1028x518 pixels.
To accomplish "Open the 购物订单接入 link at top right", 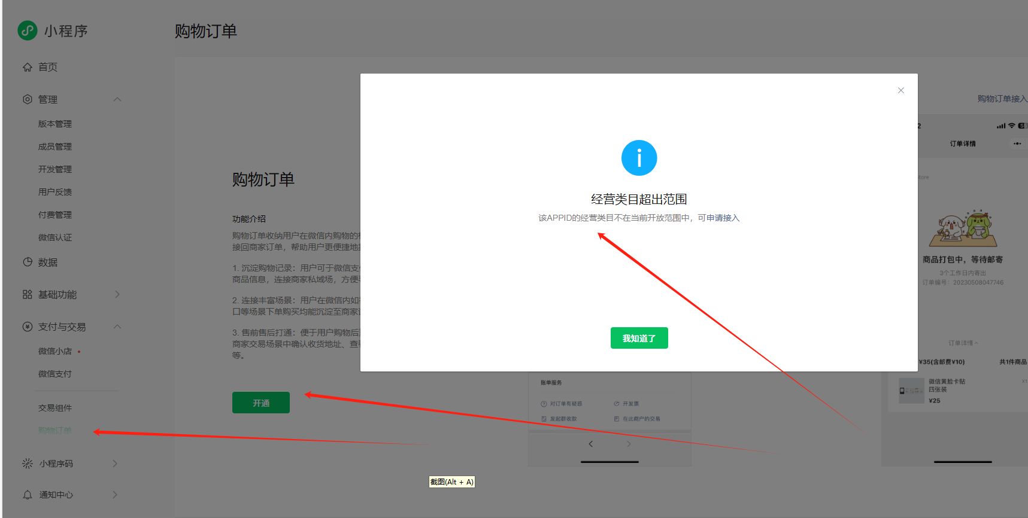I will 1002,99.
